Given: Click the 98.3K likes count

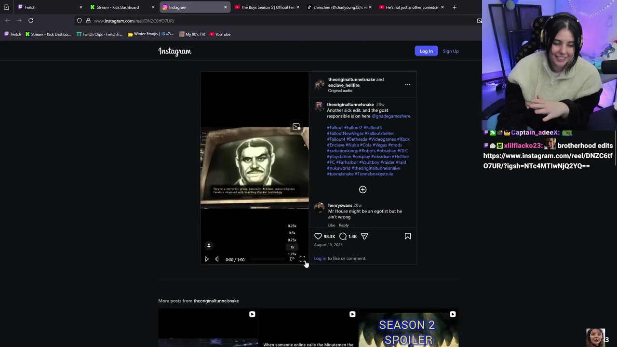Looking at the screenshot, I should 329,237.
